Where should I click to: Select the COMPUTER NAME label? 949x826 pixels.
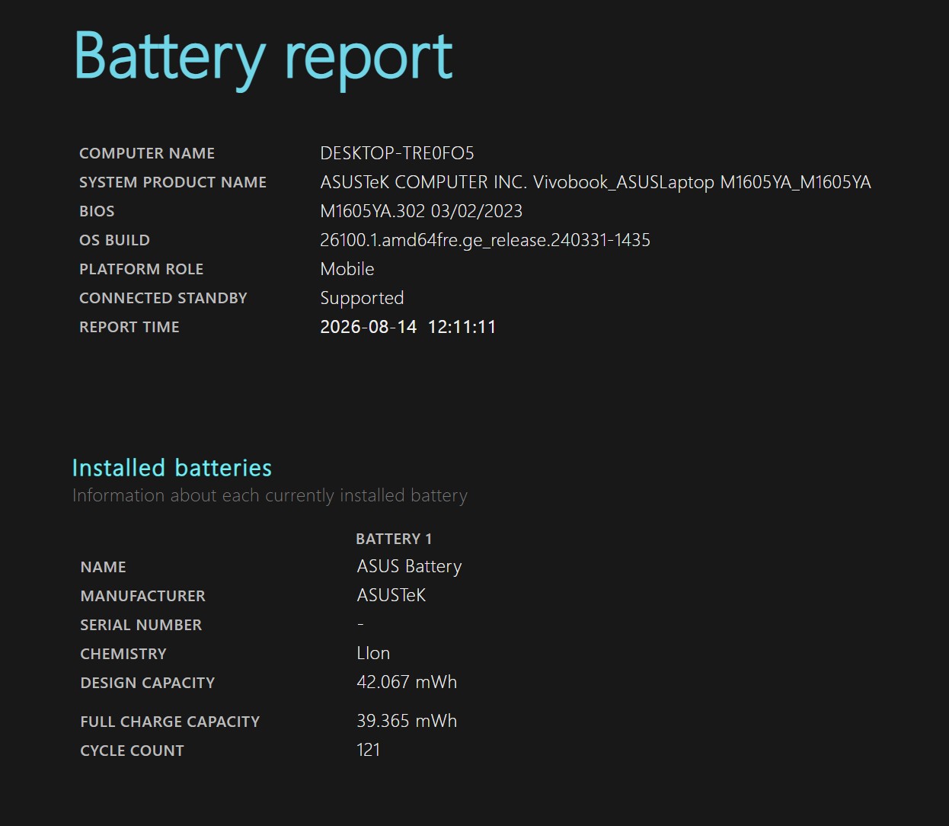click(x=147, y=153)
